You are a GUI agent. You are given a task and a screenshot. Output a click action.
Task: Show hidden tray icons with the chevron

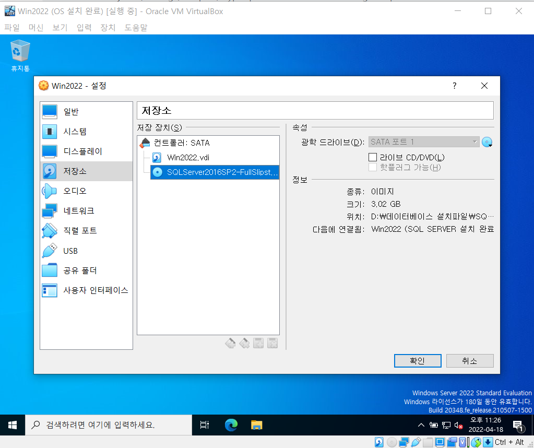(x=421, y=425)
